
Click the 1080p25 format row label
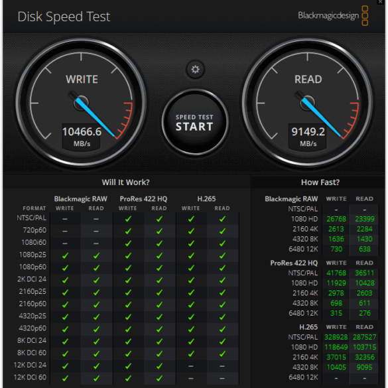pyautogui.click(x=32, y=255)
